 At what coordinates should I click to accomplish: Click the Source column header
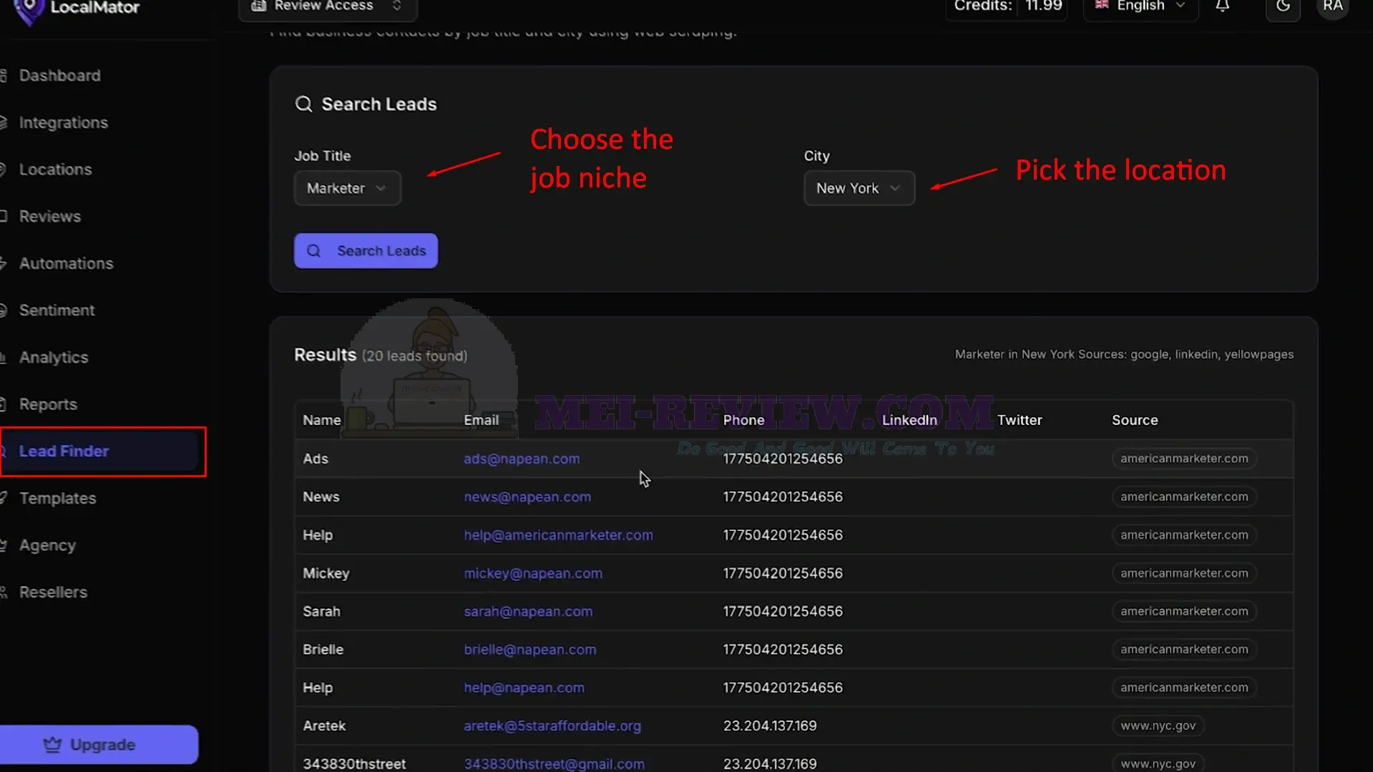(1135, 420)
